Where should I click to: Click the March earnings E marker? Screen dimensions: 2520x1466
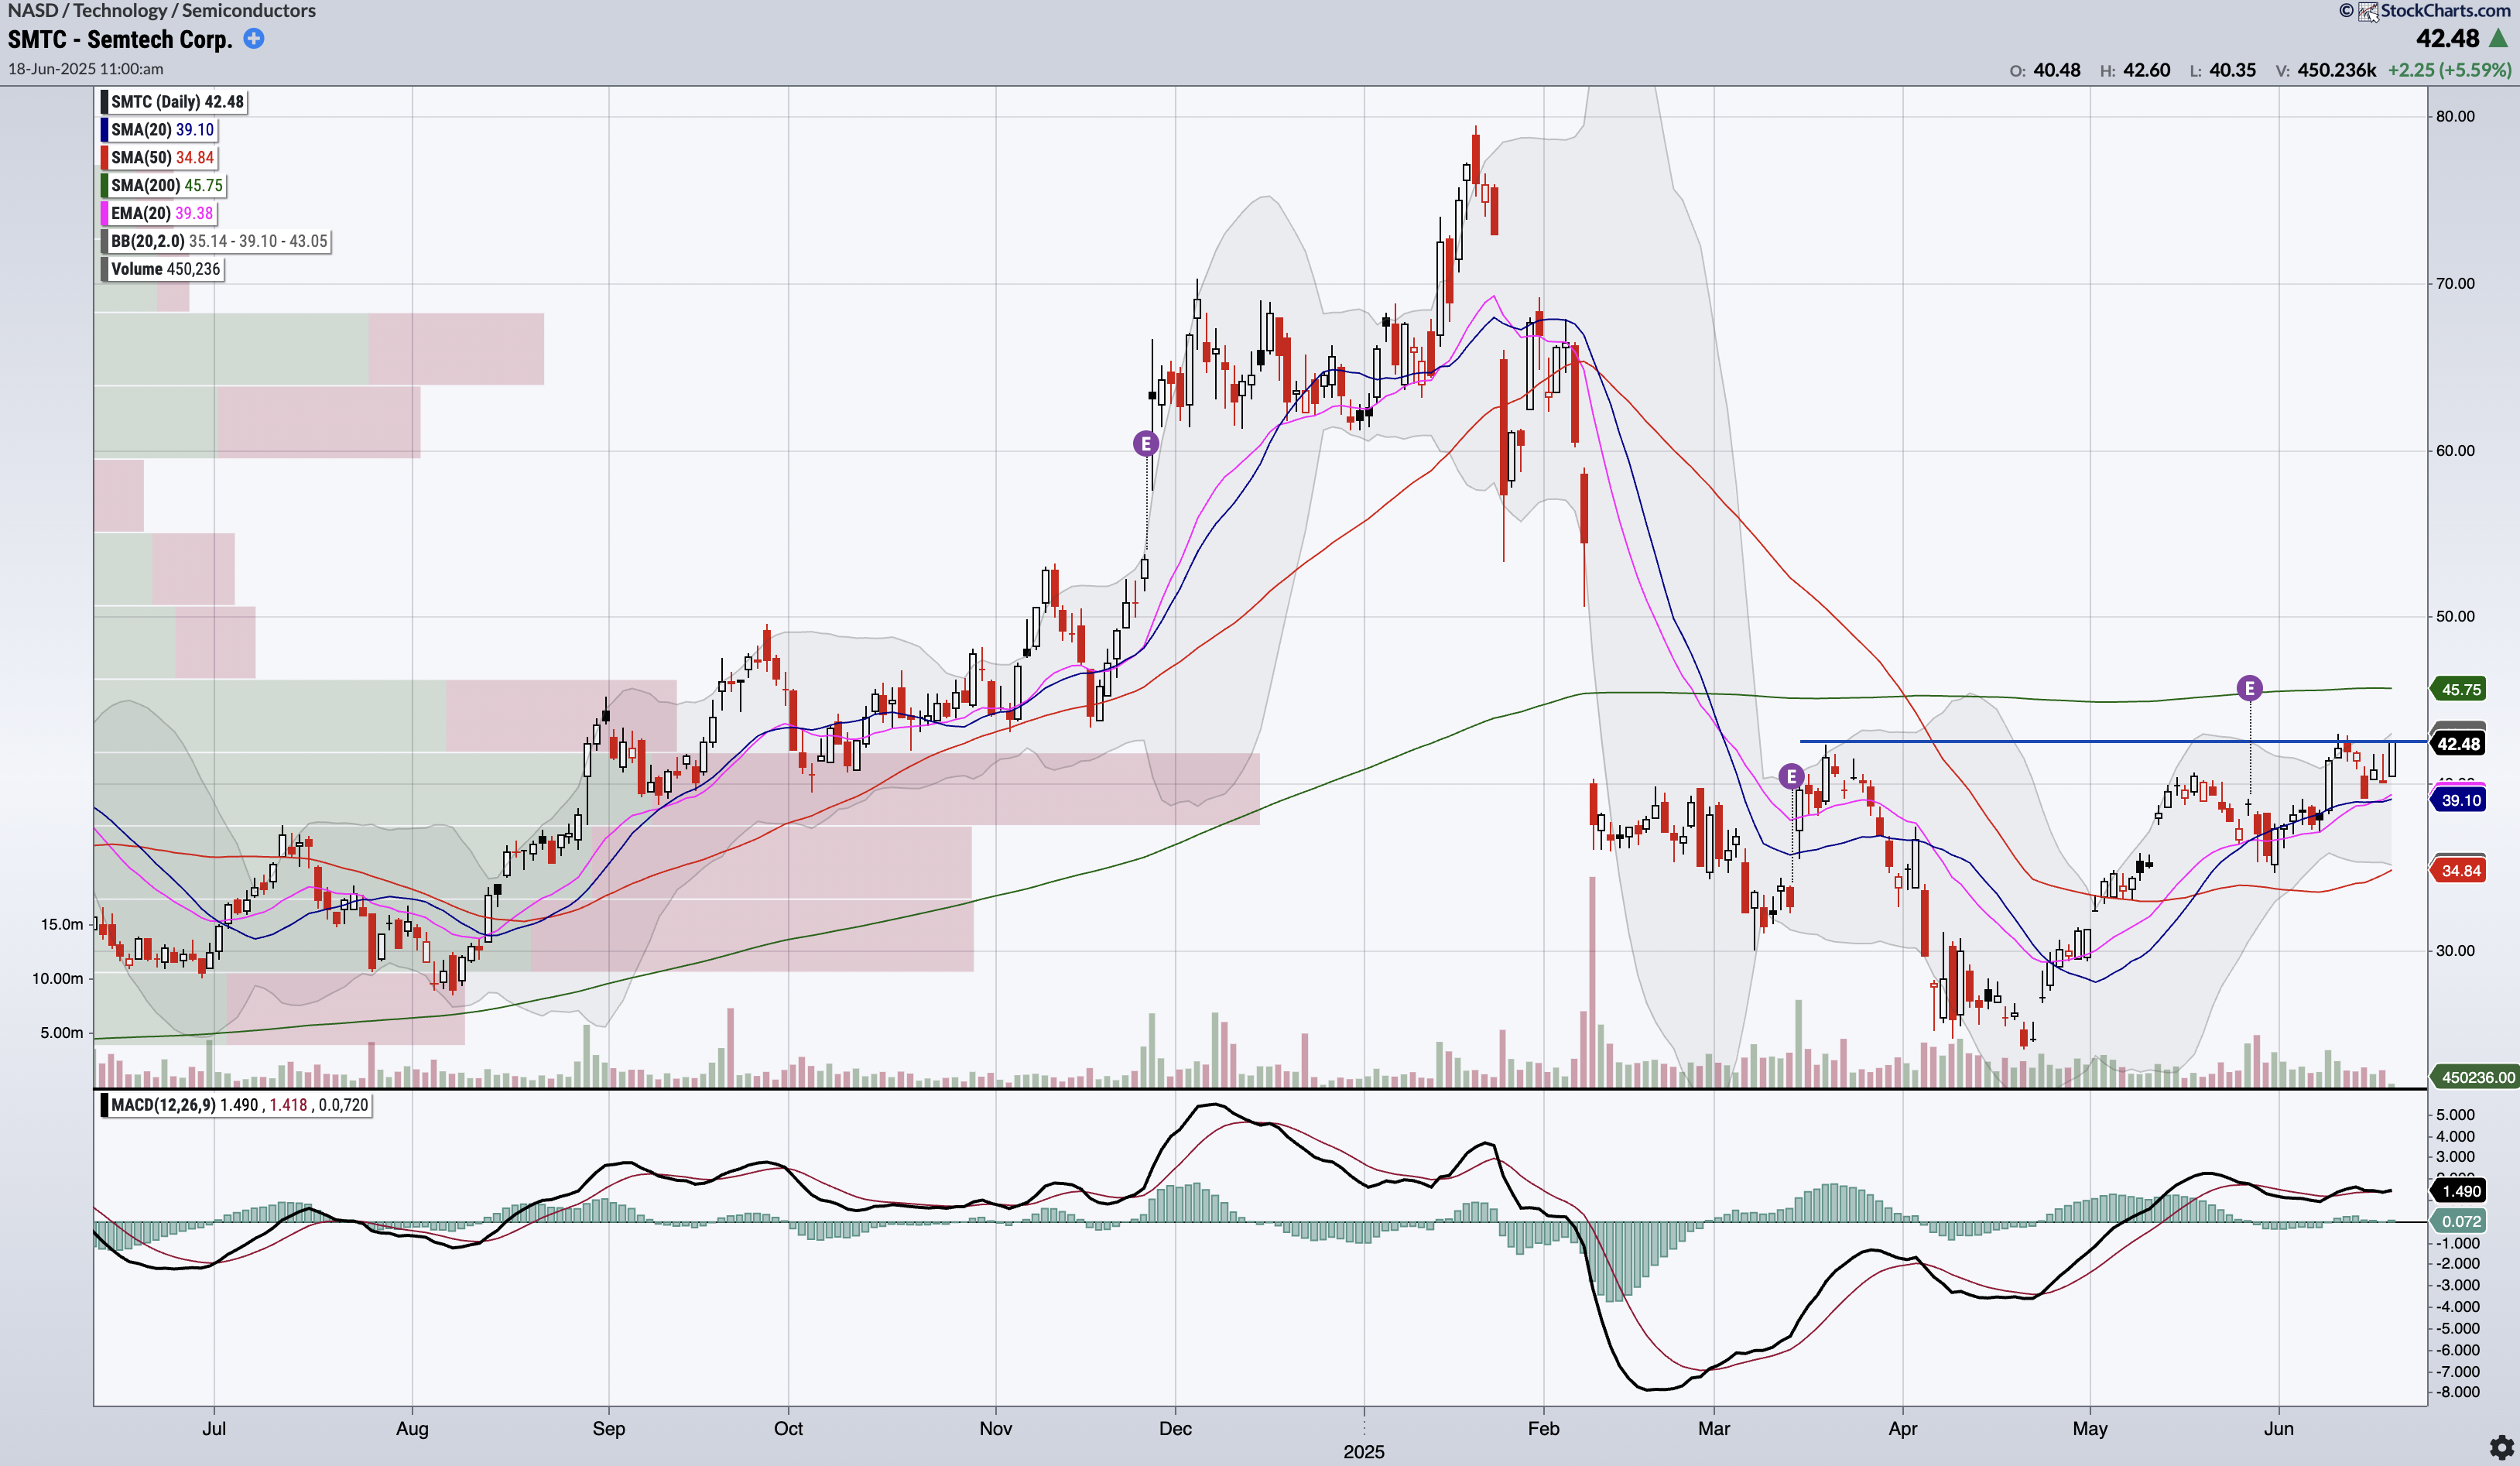(x=1792, y=776)
